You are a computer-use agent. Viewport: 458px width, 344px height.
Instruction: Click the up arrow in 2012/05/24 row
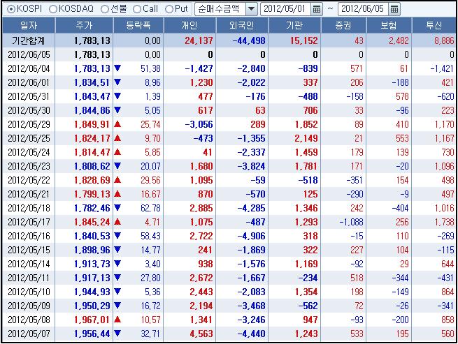(x=117, y=152)
